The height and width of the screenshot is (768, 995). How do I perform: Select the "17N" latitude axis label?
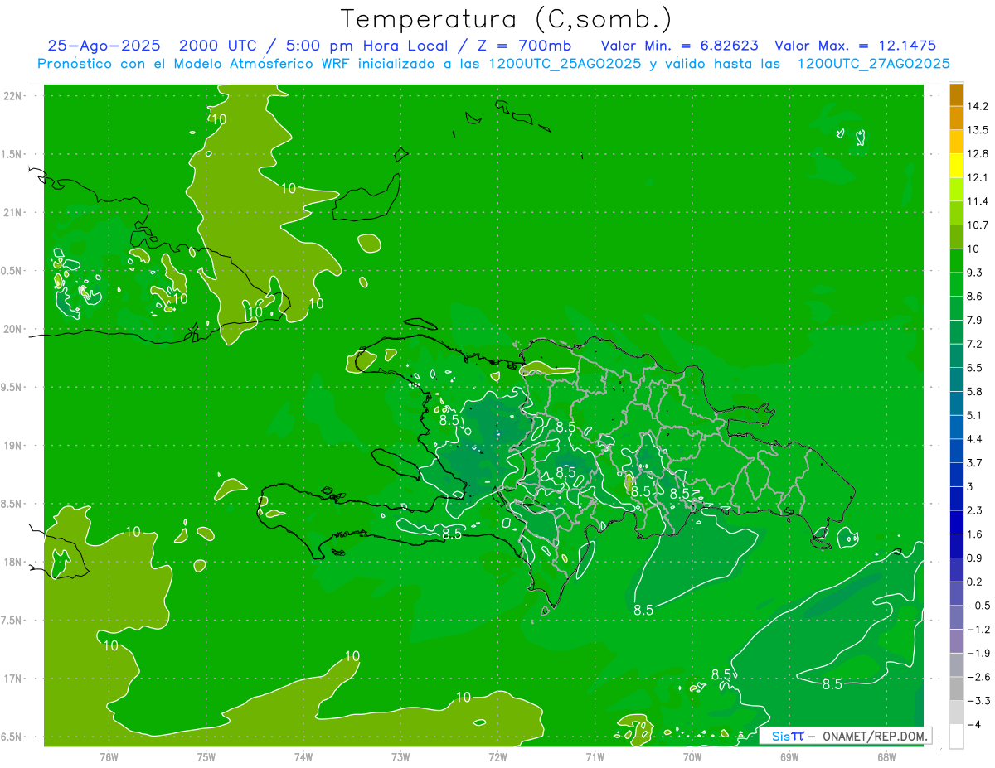(13, 679)
